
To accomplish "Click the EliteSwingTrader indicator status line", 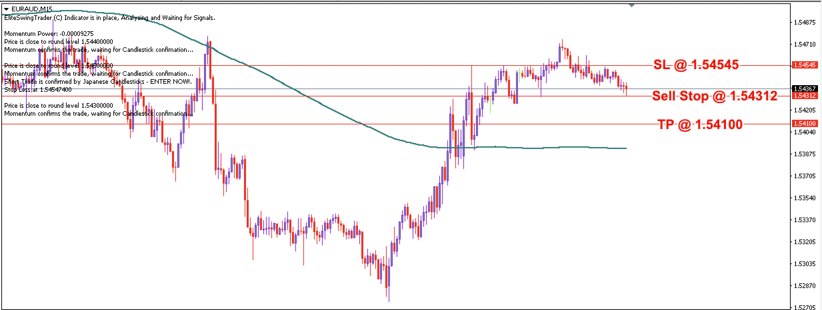I will tap(109, 18).
